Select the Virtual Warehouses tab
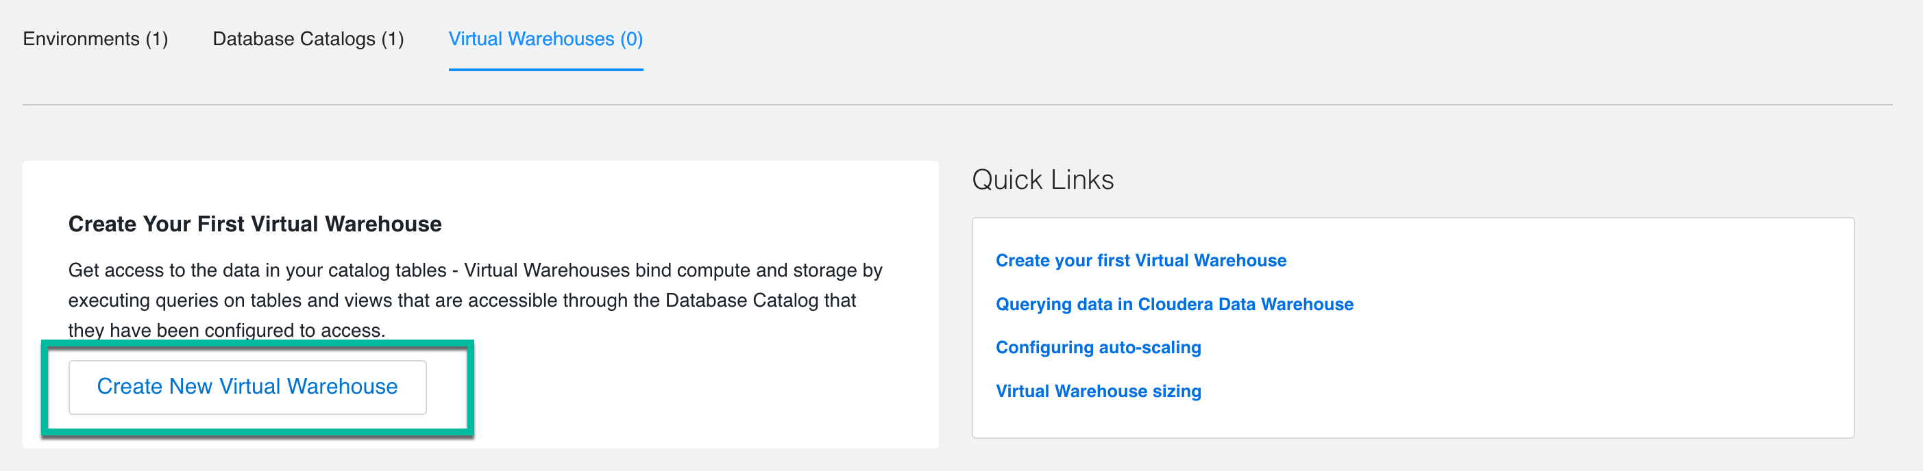 545,39
